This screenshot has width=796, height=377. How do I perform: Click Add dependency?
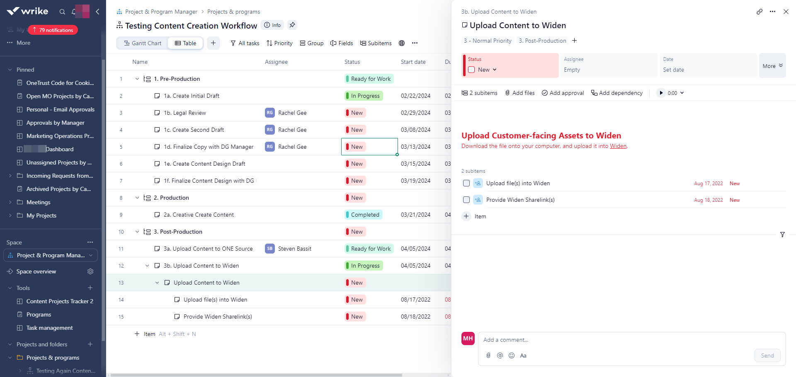tap(617, 93)
